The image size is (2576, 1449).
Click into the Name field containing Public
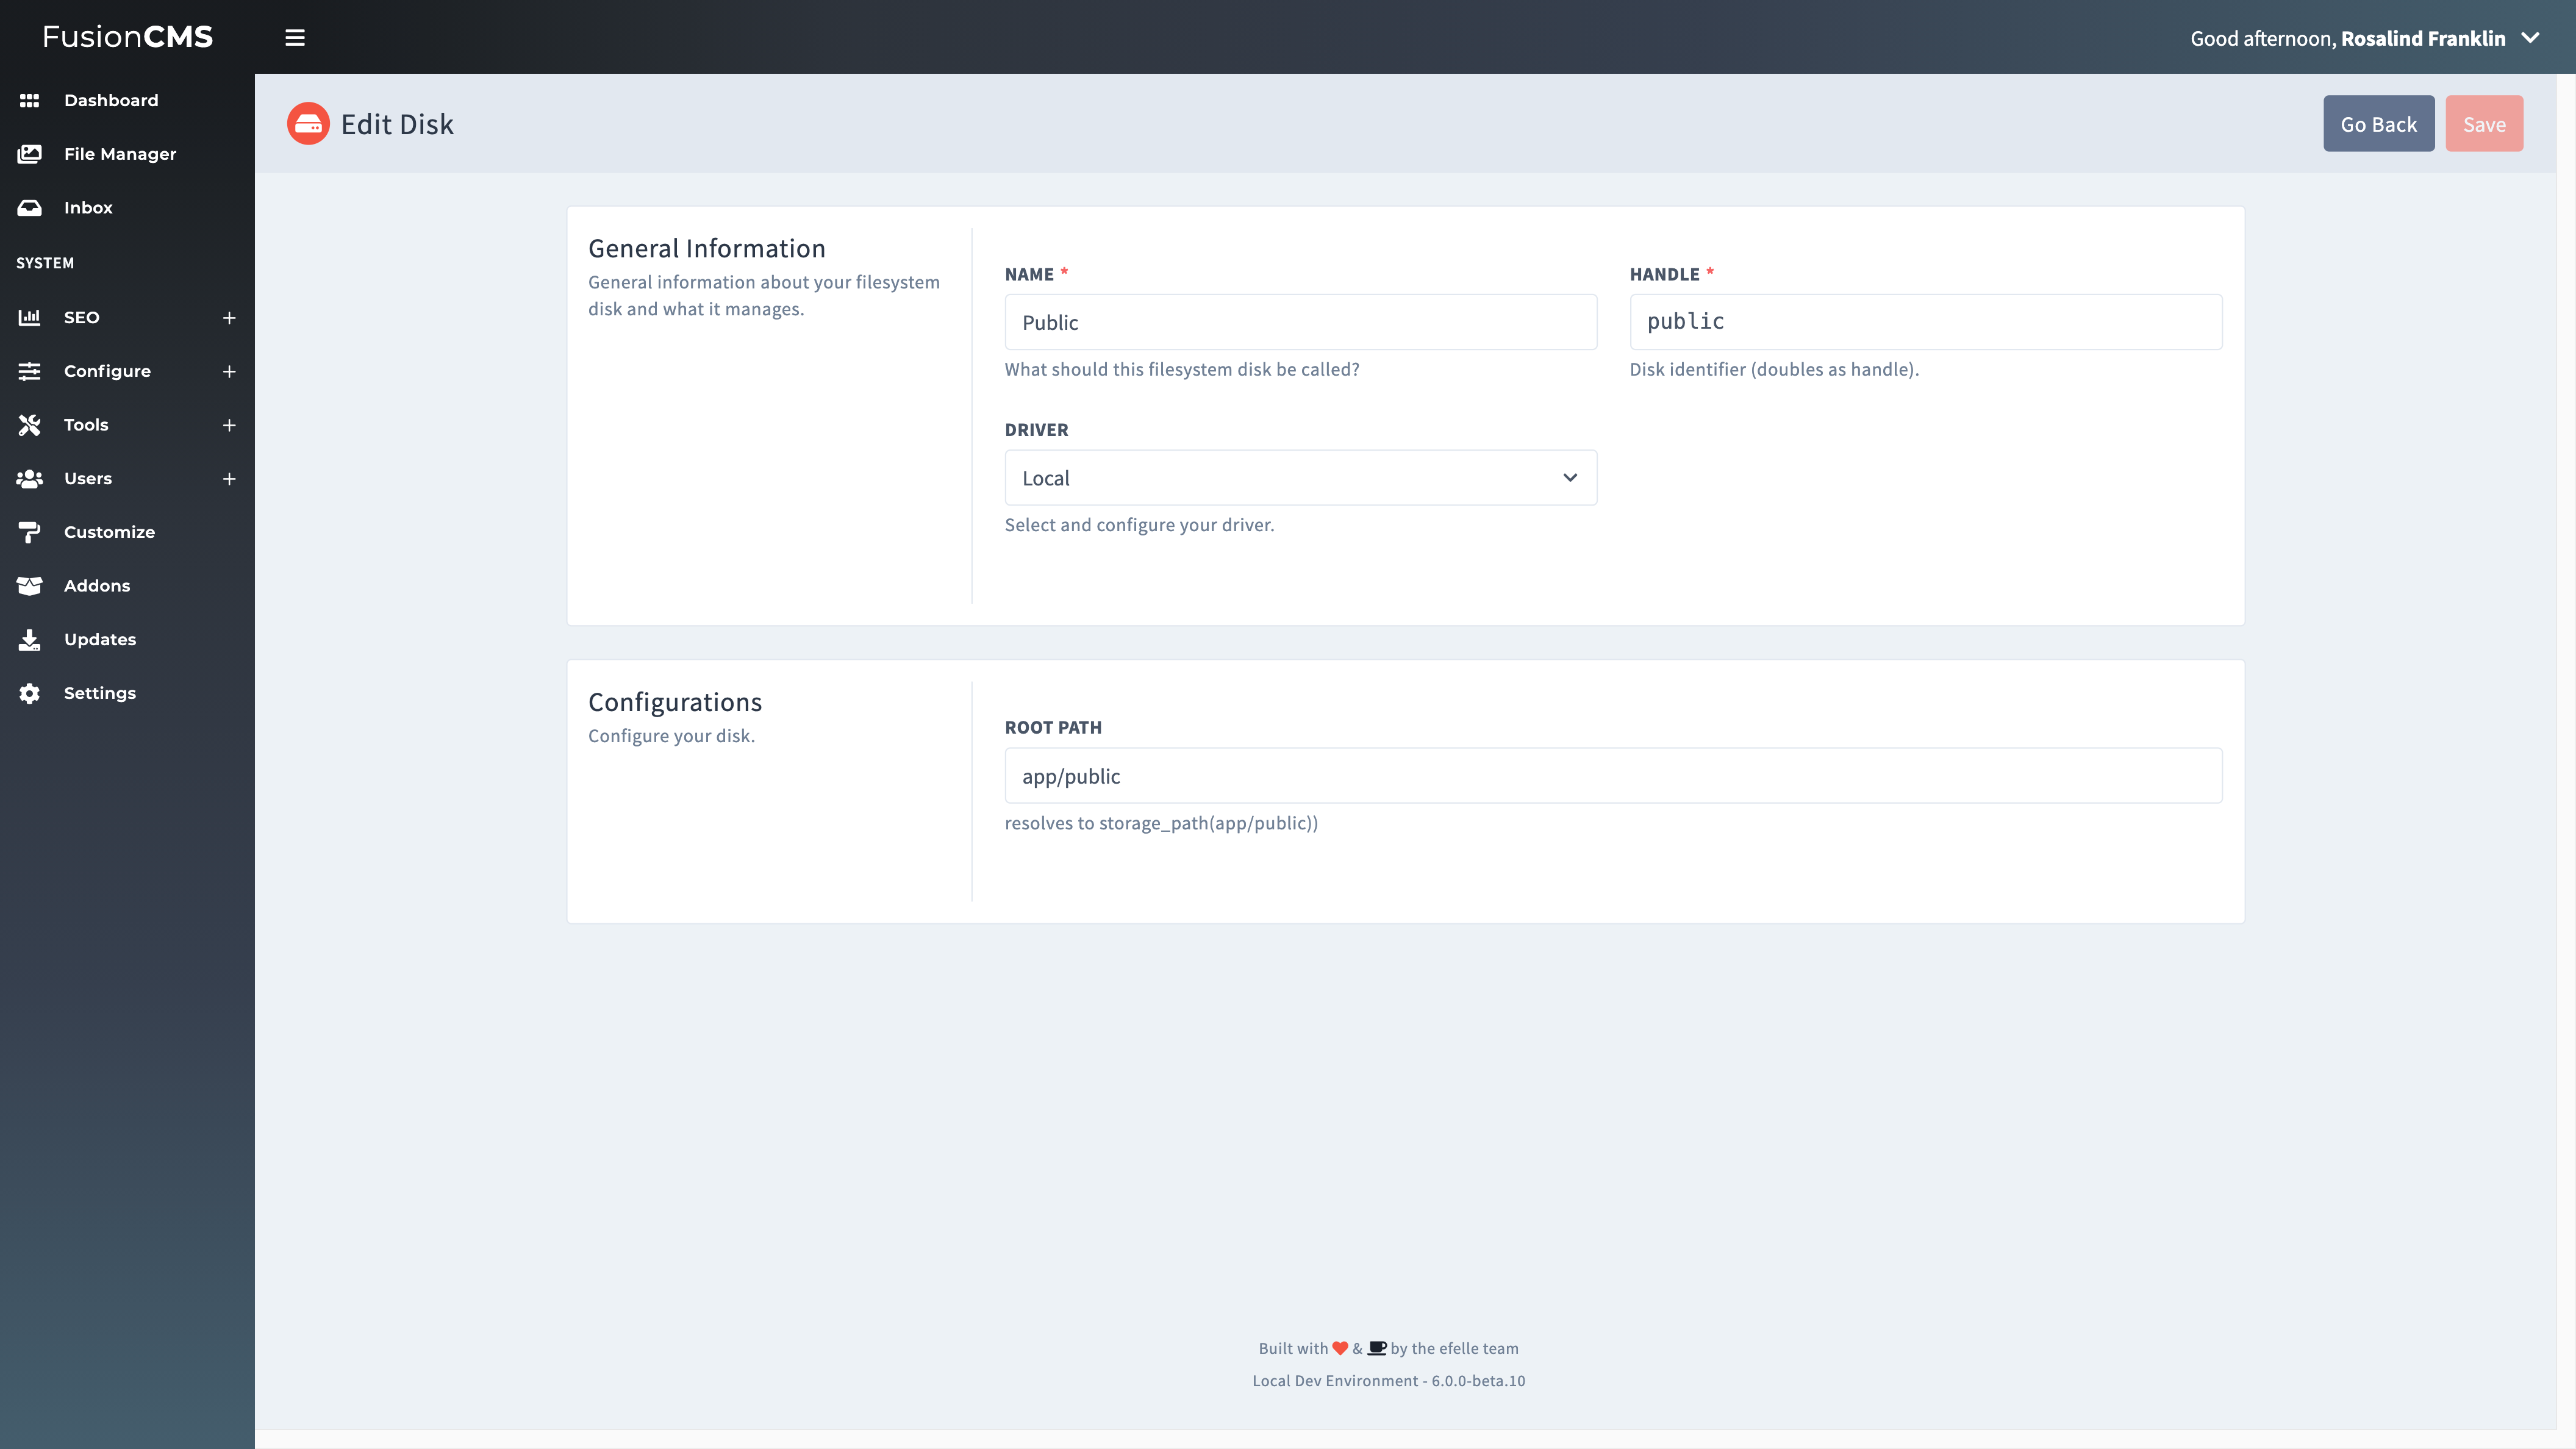pos(1300,322)
